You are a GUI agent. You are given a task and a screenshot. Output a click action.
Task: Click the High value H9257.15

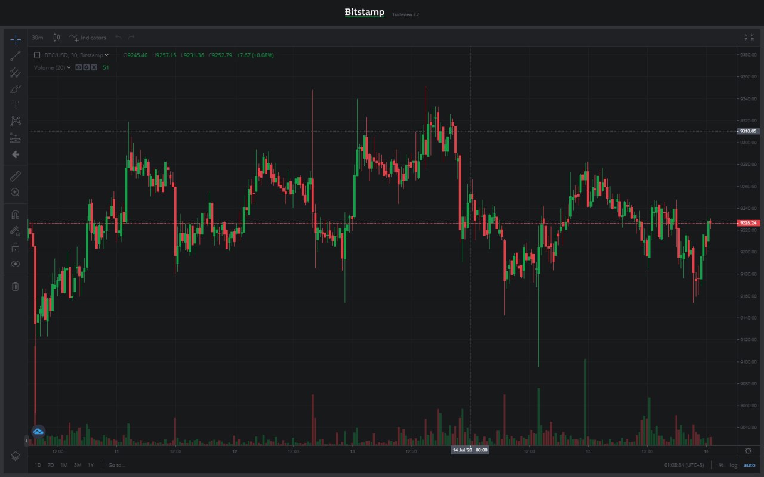point(164,55)
